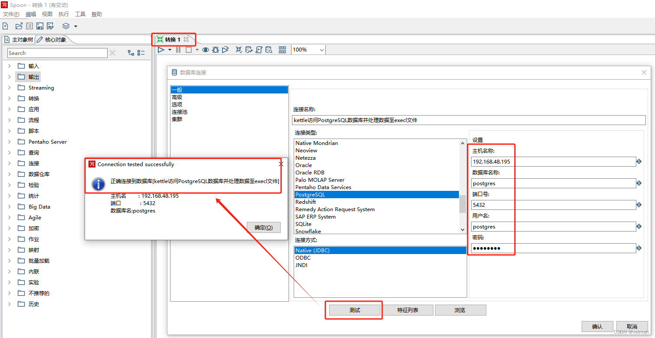Open the 工具 menu
The image size is (655, 338).
tap(80, 14)
